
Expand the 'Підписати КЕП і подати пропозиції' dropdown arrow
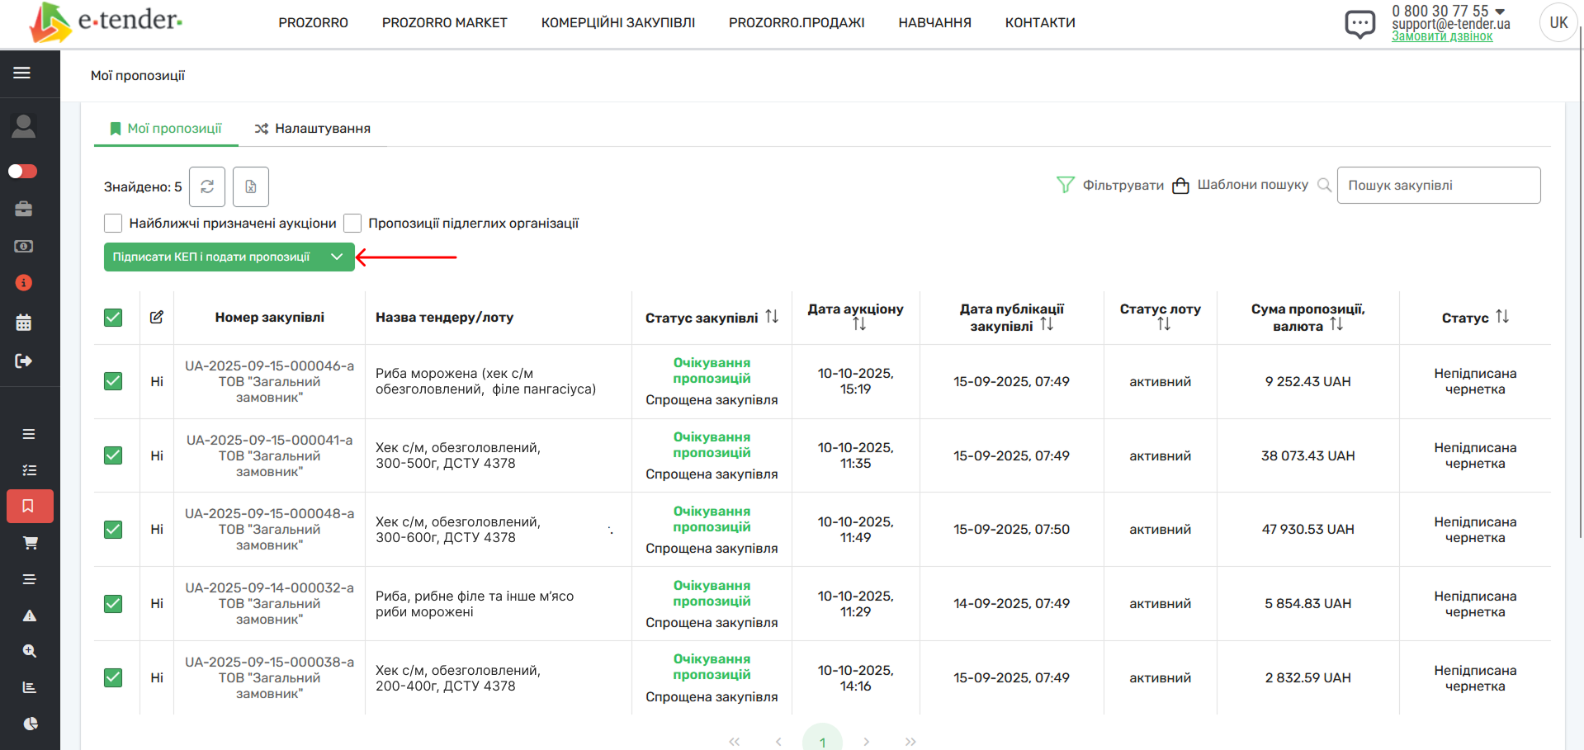337,257
